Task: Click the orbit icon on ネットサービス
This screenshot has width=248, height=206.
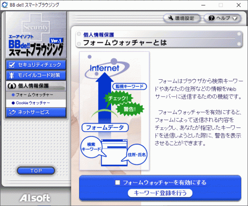Action: point(12,112)
